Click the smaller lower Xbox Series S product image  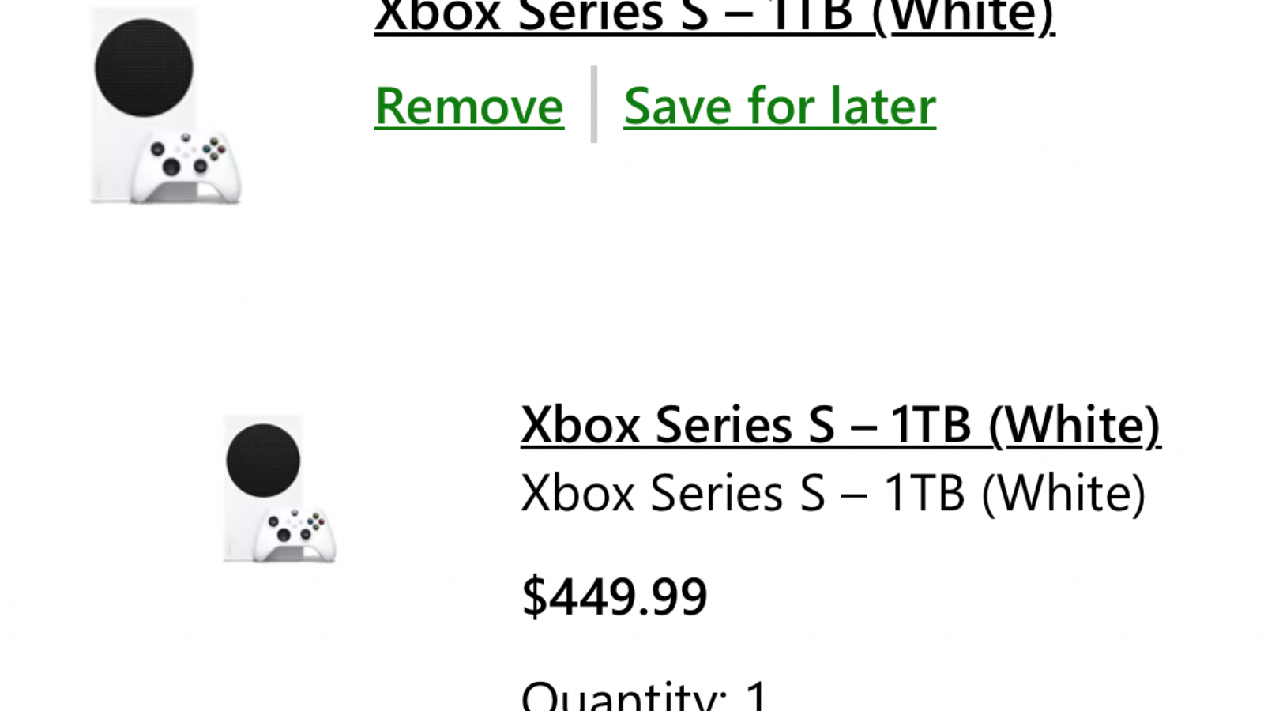pyautogui.click(x=280, y=488)
